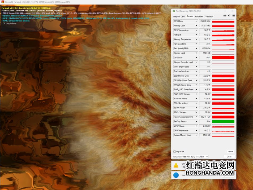Open the PCIe Slot Power dropdown
Image resolution: width=253 pixels, height=190 pixels.
(x=196, y=99)
